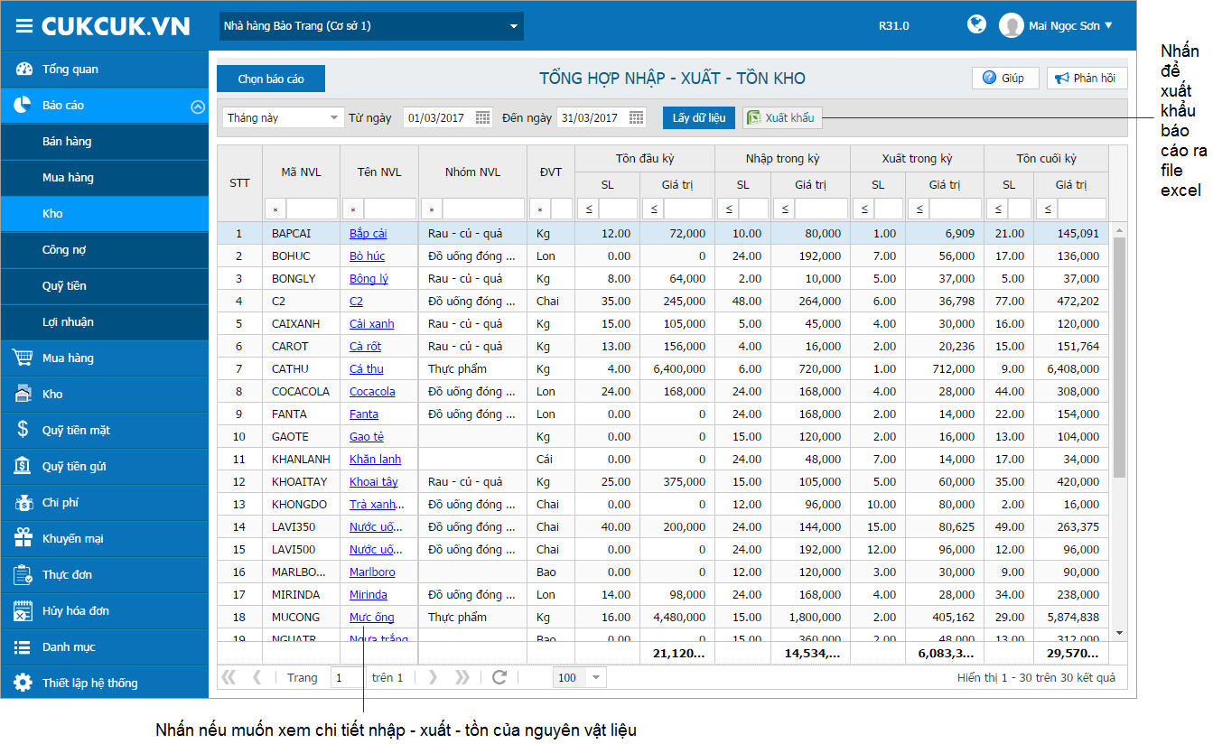This screenshot has width=1213, height=744.
Task: Go to next page arrow
Action: (x=433, y=677)
